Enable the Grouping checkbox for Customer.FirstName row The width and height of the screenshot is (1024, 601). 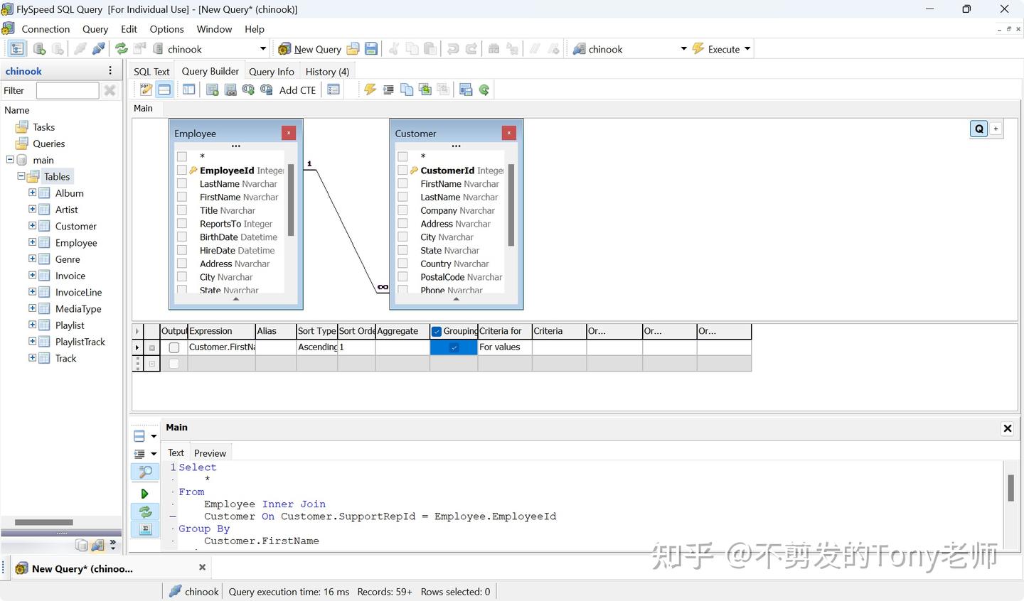point(453,347)
